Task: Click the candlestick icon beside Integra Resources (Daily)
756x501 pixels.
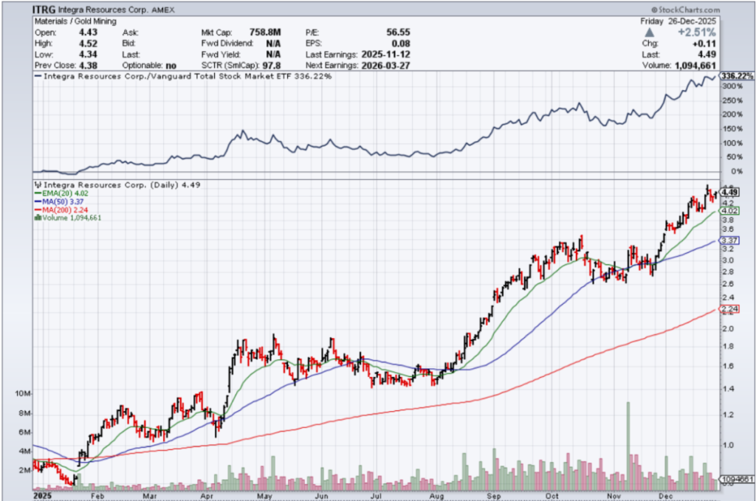Action: [x=38, y=184]
